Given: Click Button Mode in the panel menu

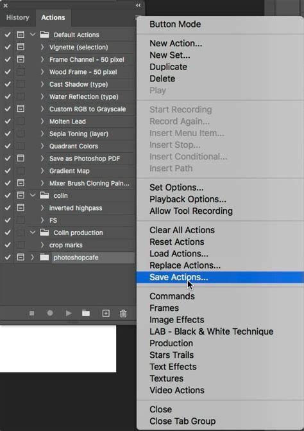Looking at the screenshot, I should 175,24.
